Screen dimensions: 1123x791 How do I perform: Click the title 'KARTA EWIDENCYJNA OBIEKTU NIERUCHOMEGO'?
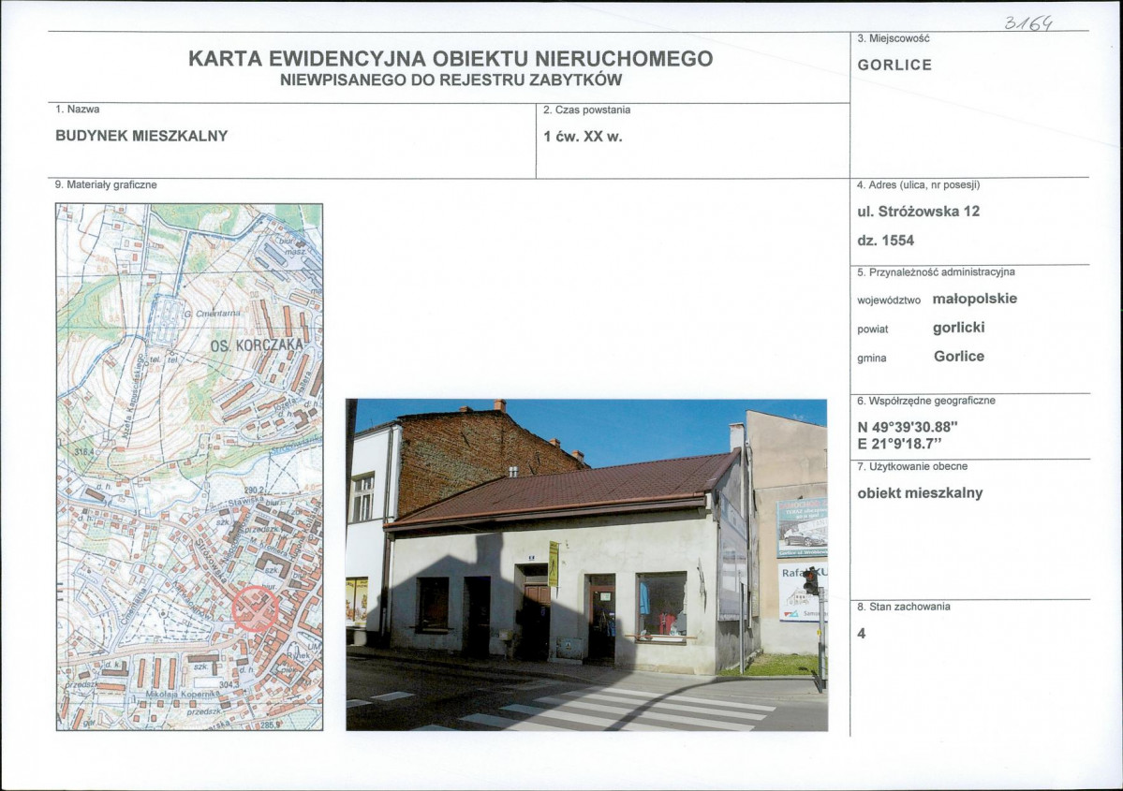point(451,59)
